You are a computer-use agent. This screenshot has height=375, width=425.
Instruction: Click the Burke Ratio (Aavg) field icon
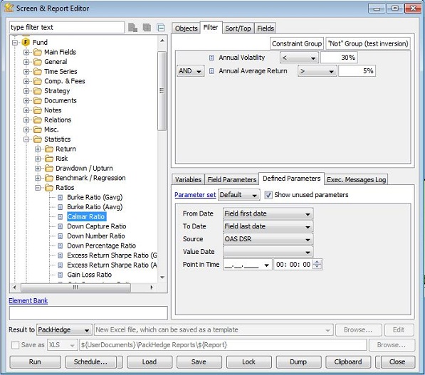pyautogui.click(x=61, y=207)
